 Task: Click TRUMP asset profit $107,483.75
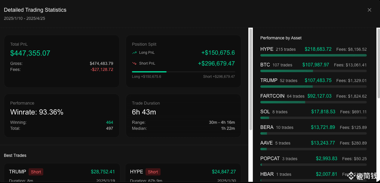(x=318, y=80)
